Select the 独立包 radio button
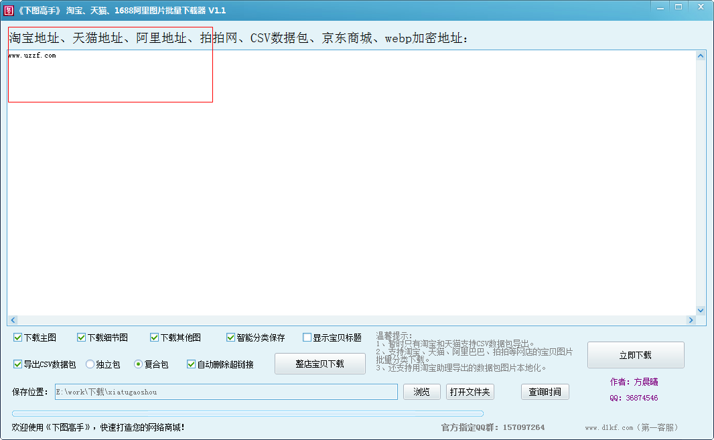 pos(89,364)
